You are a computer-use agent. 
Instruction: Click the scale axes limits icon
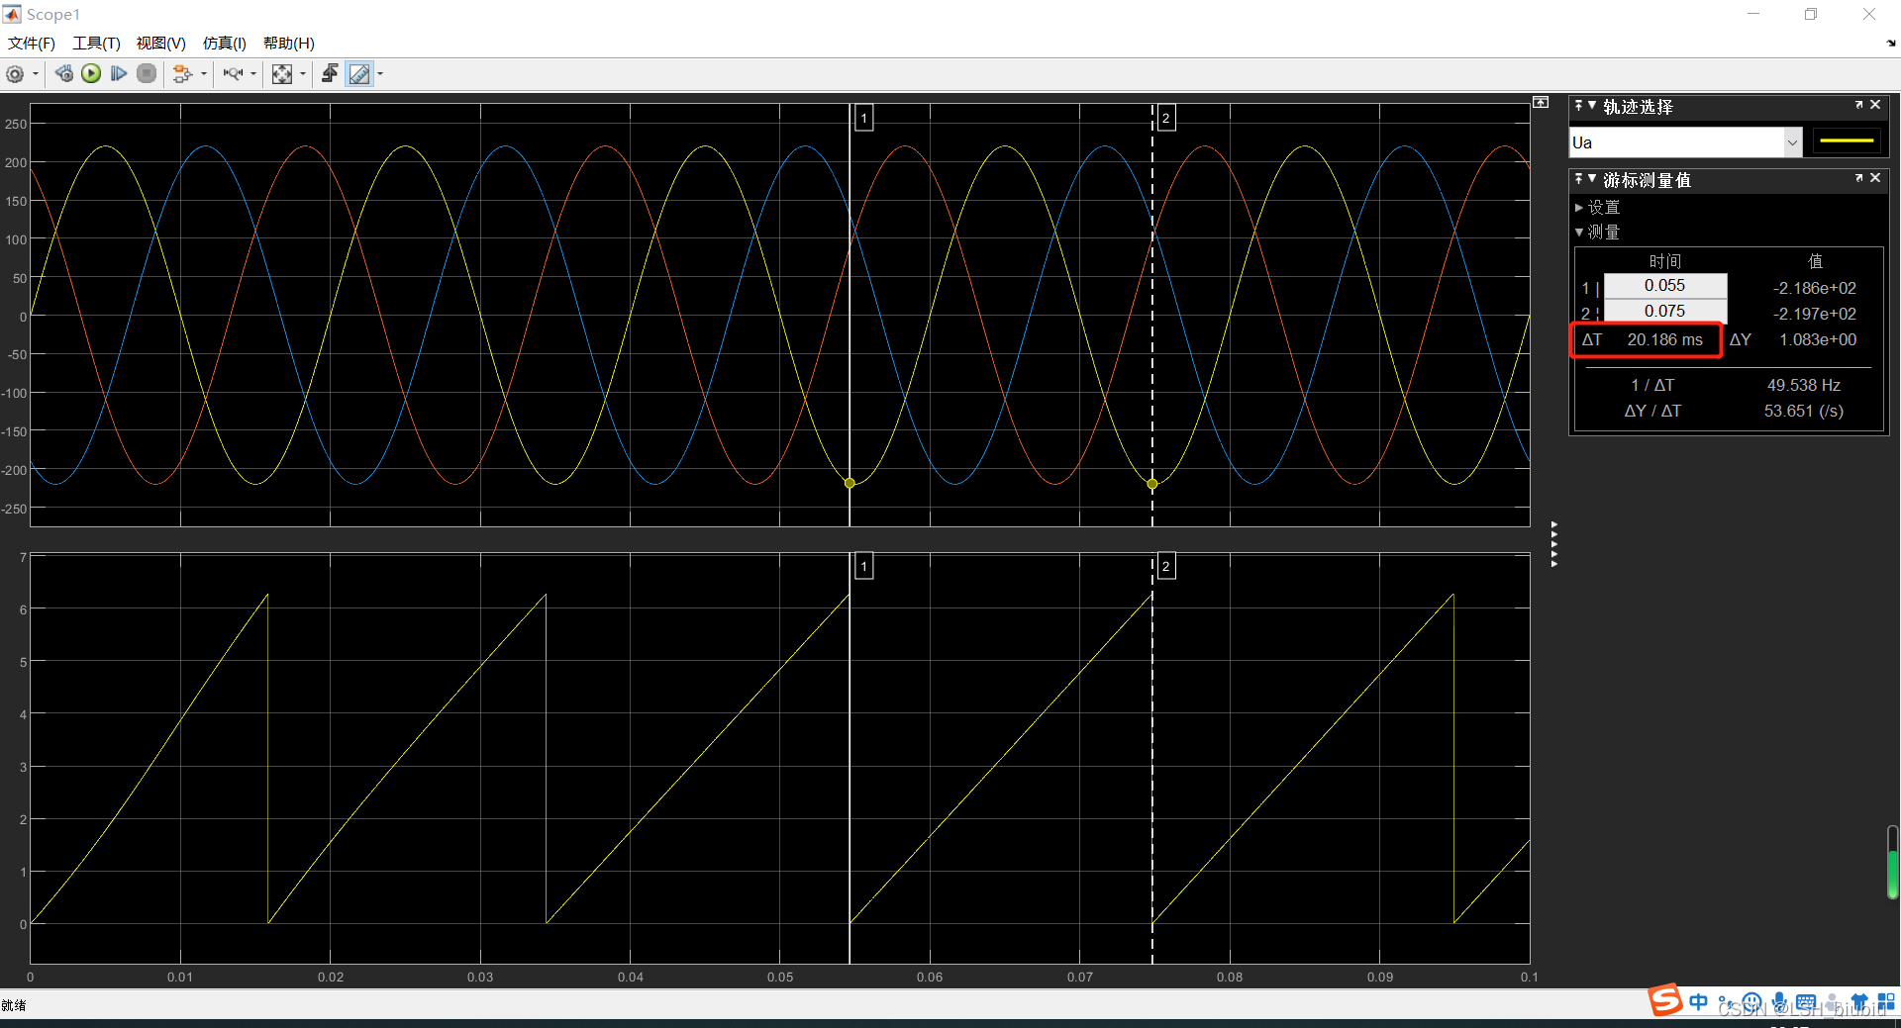pyautogui.click(x=282, y=74)
